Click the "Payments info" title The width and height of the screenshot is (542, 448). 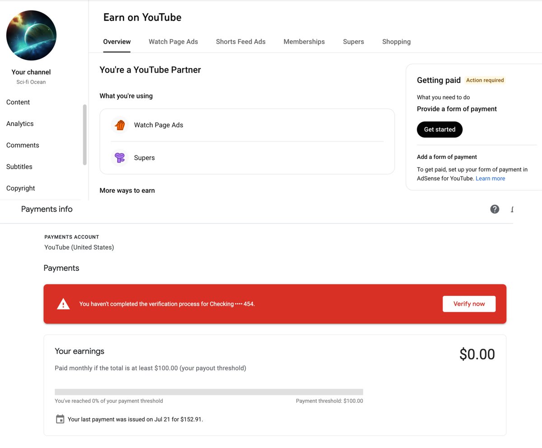(47, 209)
